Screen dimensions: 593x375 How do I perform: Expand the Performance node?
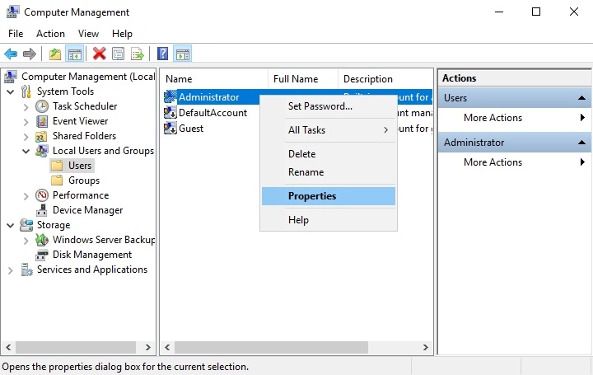pos(26,196)
